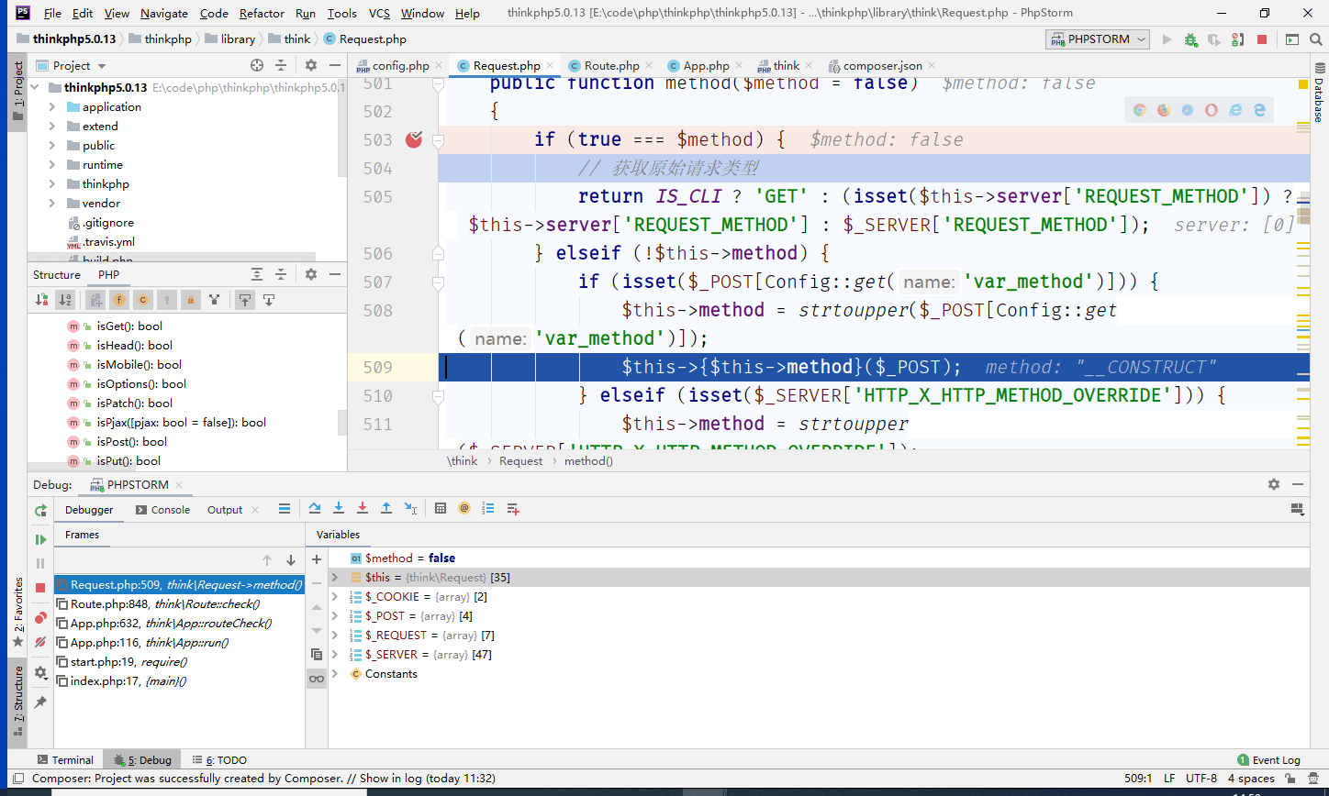The height and width of the screenshot is (796, 1329).
Task: Open Search Everywhere magnifier icon
Action: [x=1317, y=39]
